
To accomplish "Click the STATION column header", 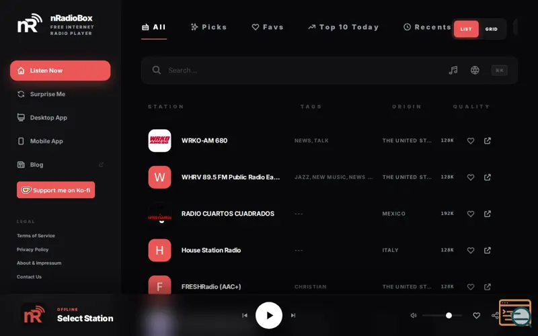I will coord(165,107).
